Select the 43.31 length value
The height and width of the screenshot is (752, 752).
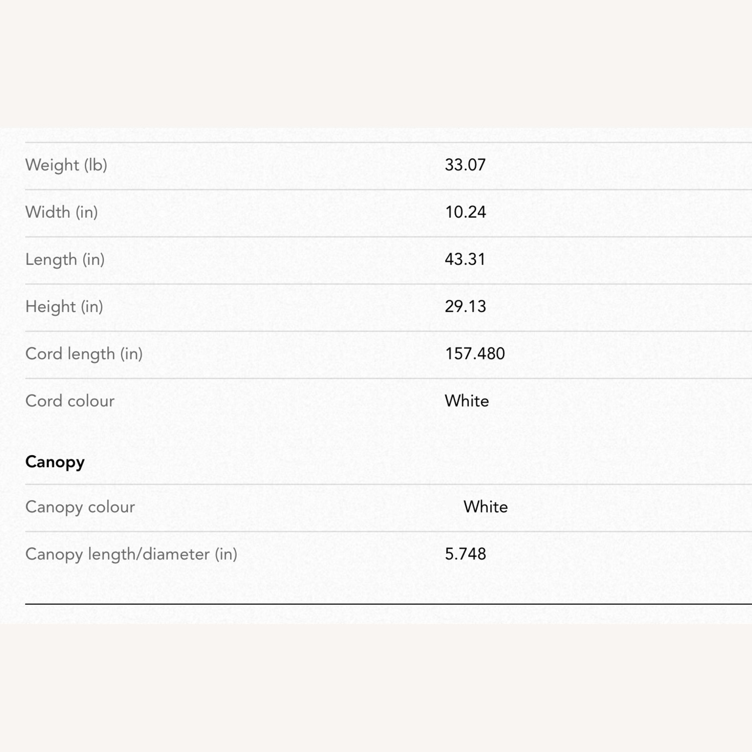pos(465,259)
